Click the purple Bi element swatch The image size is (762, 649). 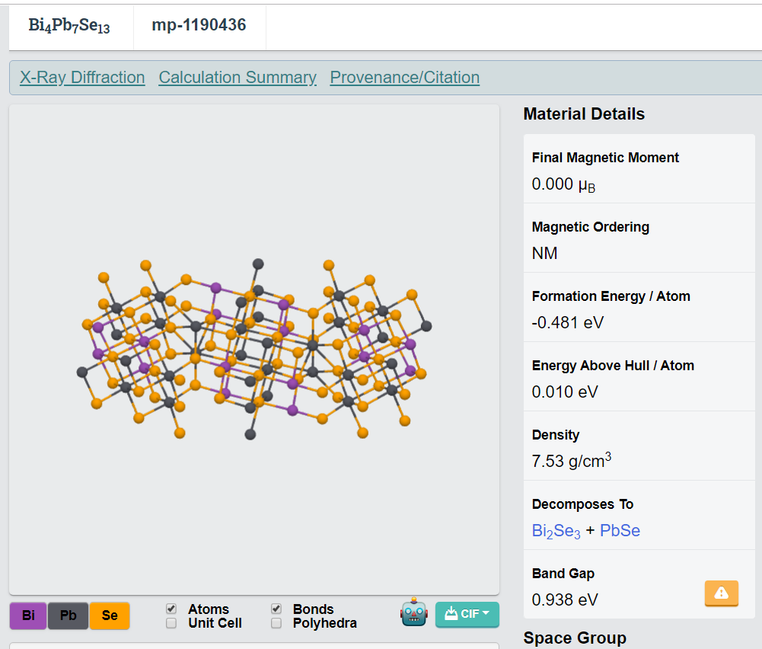(28, 615)
